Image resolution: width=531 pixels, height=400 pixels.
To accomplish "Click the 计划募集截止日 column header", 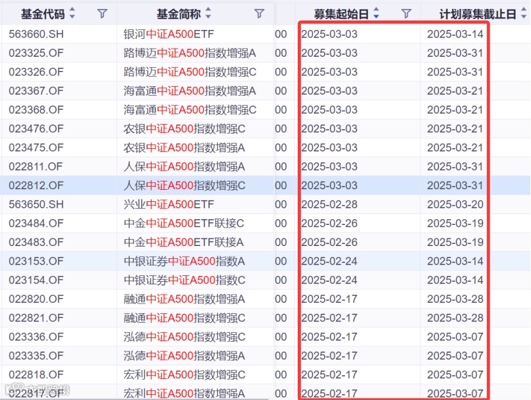I will (x=477, y=14).
